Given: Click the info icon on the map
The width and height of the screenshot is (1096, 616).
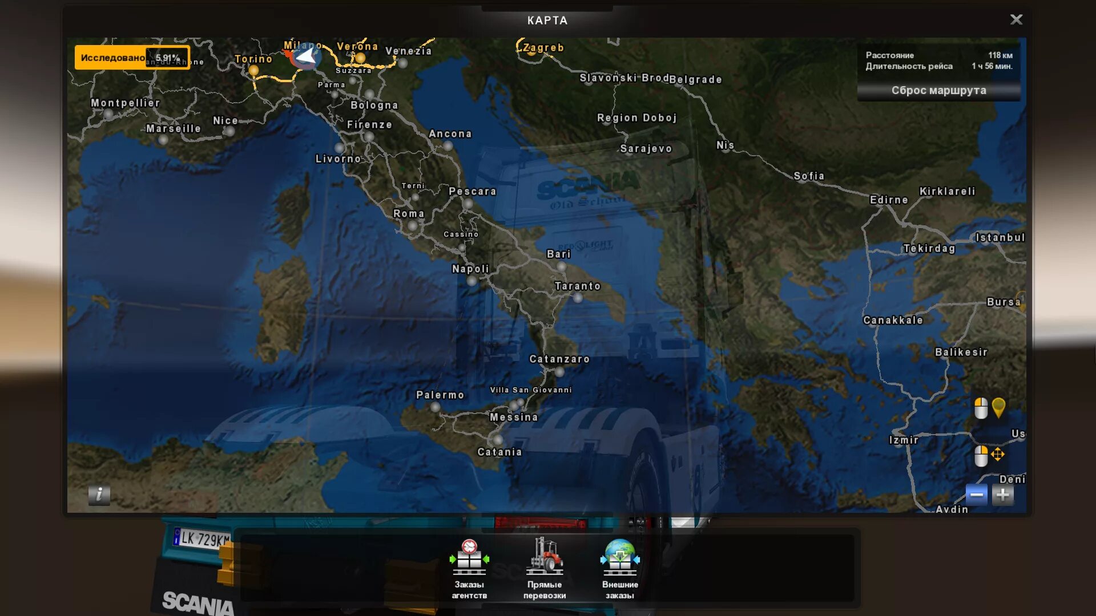Looking at the screenshot, I should pos(99,495).
